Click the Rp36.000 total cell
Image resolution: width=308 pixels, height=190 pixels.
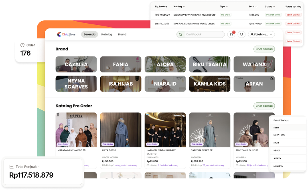(254, 15)
